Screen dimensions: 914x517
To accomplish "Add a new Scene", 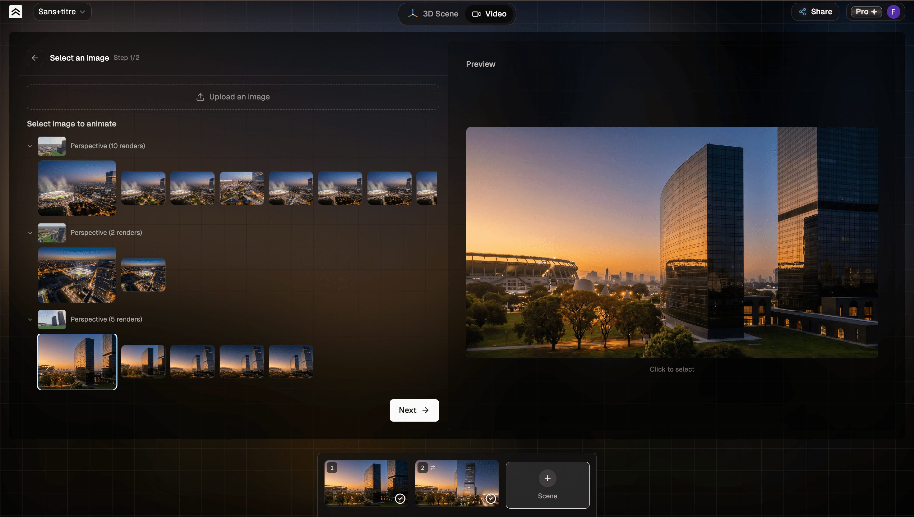I will 547,485.
